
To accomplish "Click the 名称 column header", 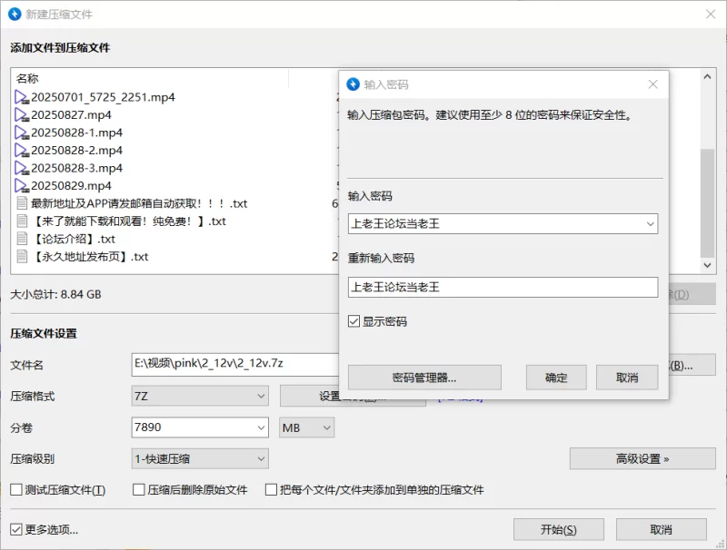I will [x=28, y=78].
